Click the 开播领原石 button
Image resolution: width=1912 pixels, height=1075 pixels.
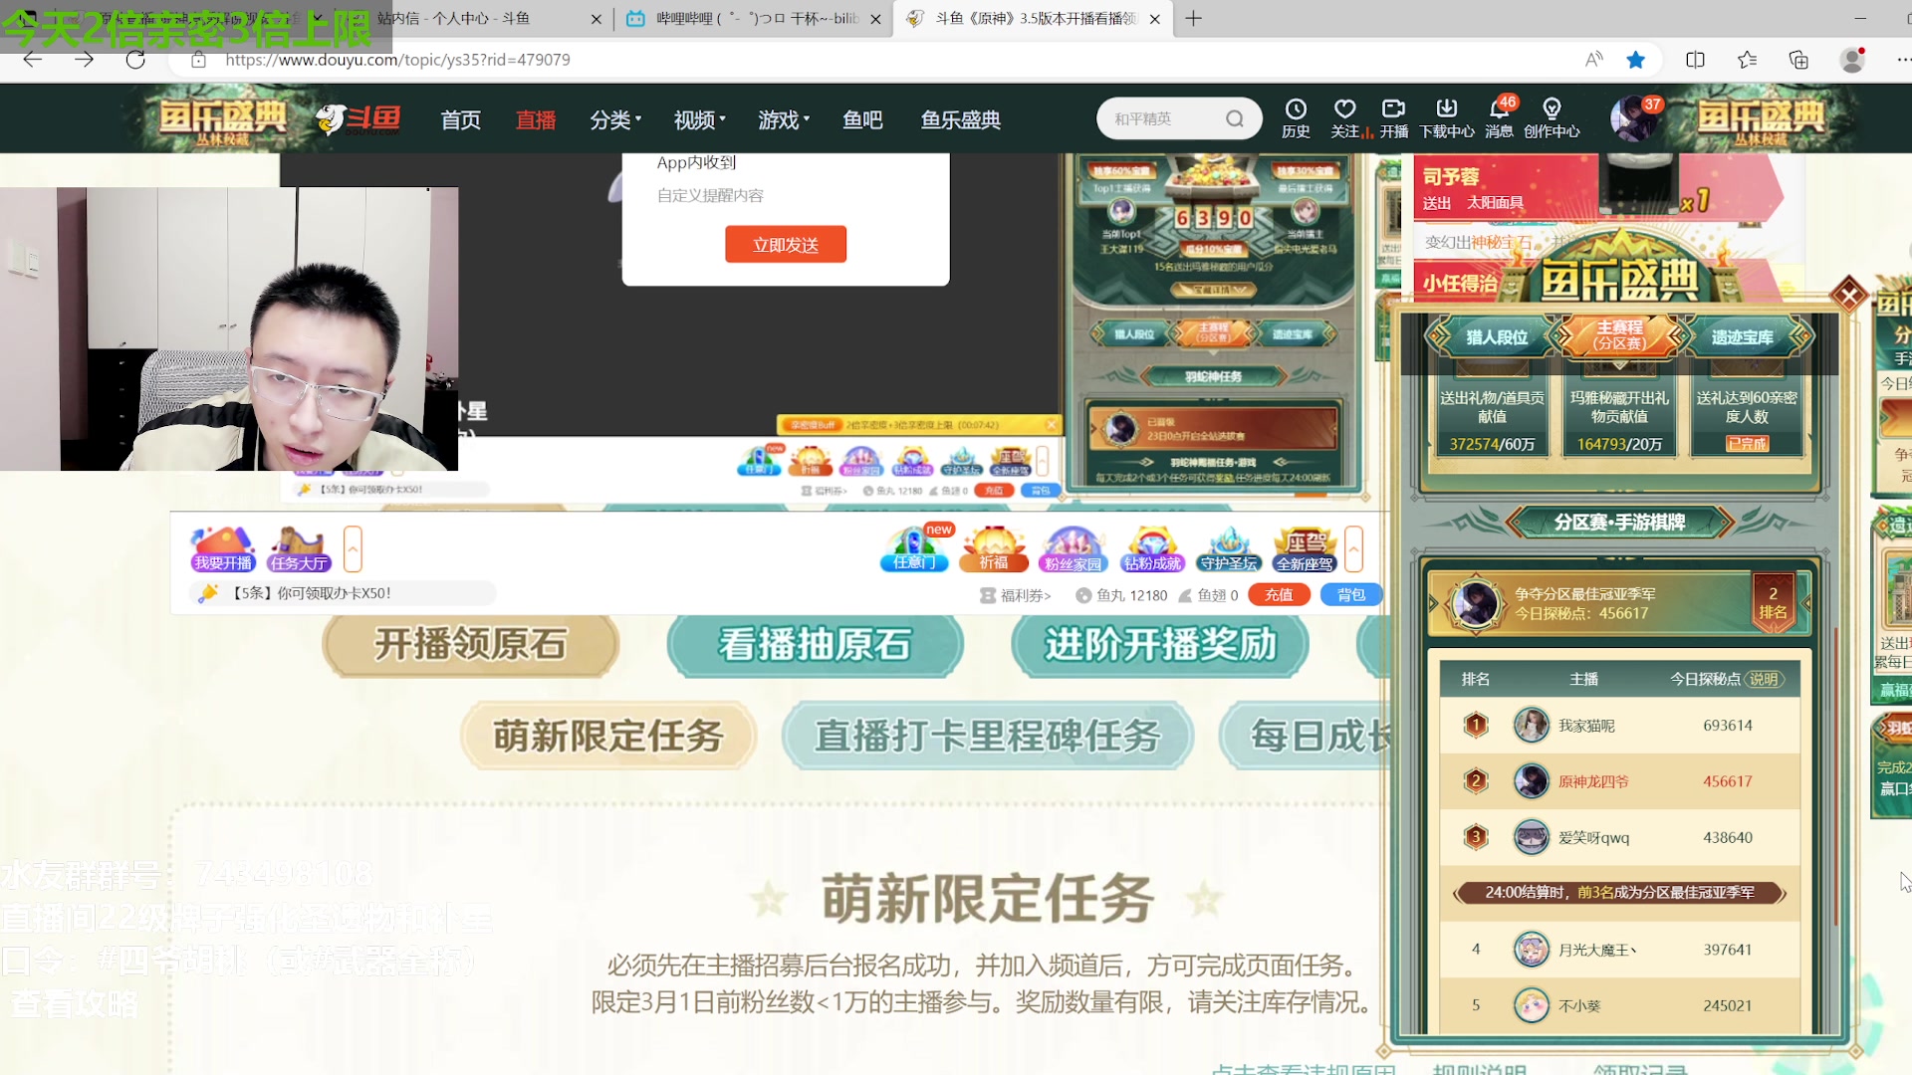(470, 645)
